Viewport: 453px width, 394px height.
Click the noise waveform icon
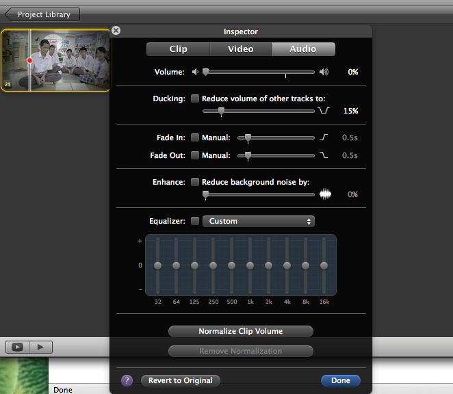(325, 194)
